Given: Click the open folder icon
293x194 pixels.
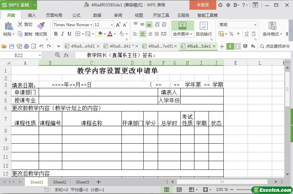Looking at the screenshot, I should (x=4, y=46).
